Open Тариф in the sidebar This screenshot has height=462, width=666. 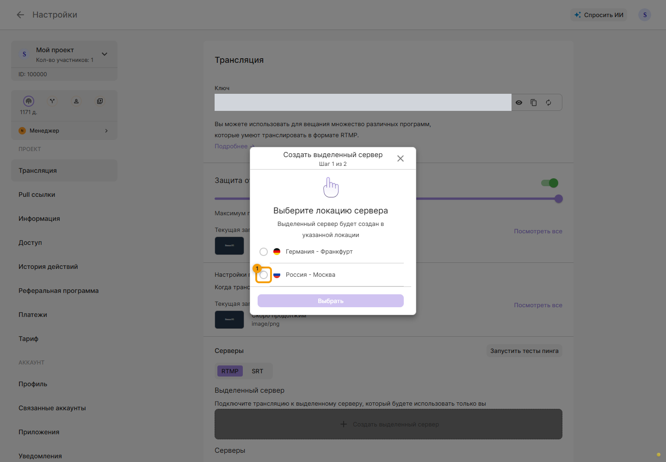64,339
